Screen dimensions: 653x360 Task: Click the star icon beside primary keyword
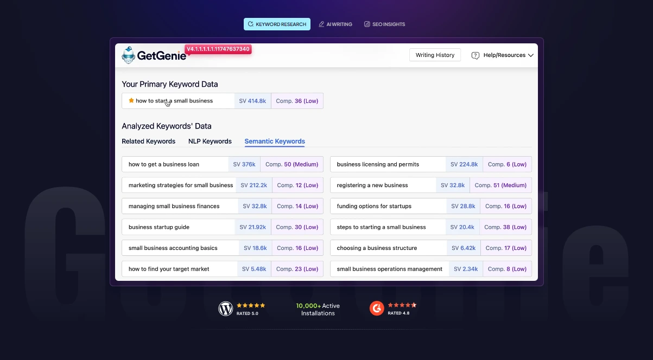[x=131, y=100]
